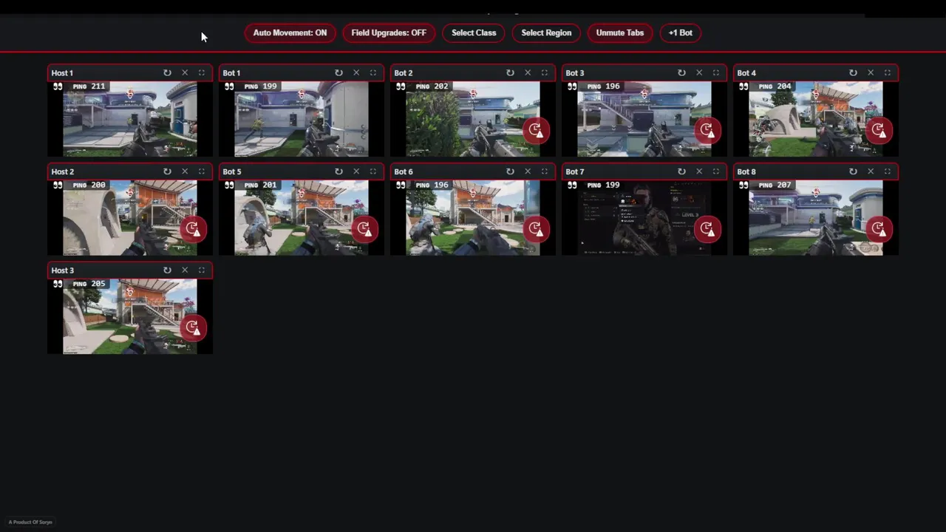Close the Bot 8 panel
This screenshot has height=532, width=946.
[x=871, y=171]
